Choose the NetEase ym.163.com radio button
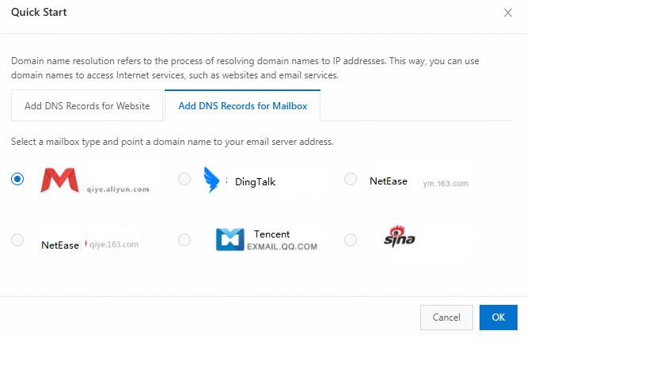 tap(351, 180)
